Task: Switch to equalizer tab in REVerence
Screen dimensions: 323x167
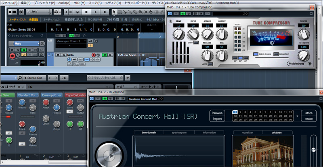Action: pyautogui.click(x=247, y=132)
